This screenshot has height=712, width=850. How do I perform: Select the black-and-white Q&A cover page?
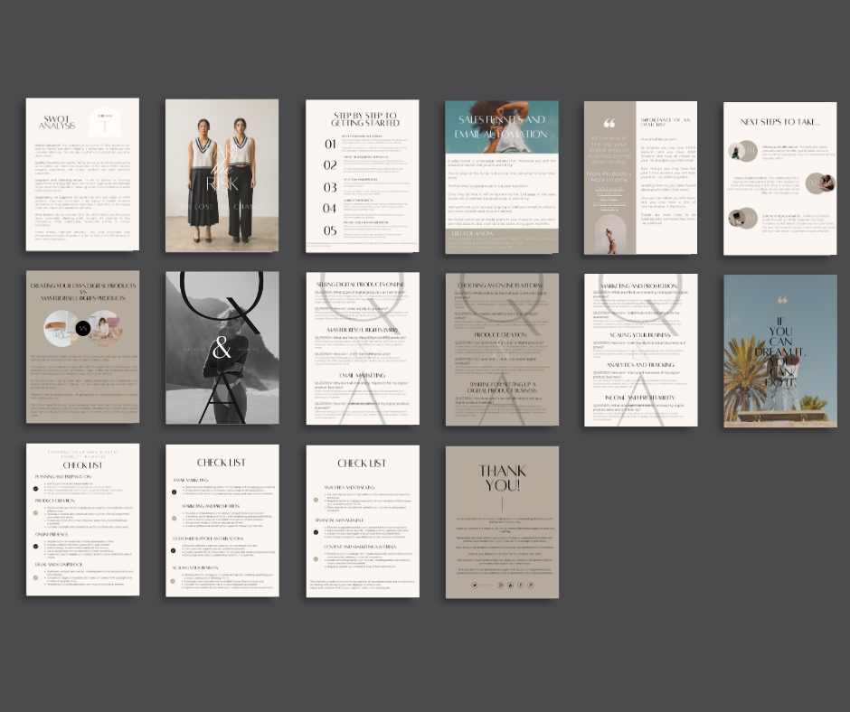point(222,348)
